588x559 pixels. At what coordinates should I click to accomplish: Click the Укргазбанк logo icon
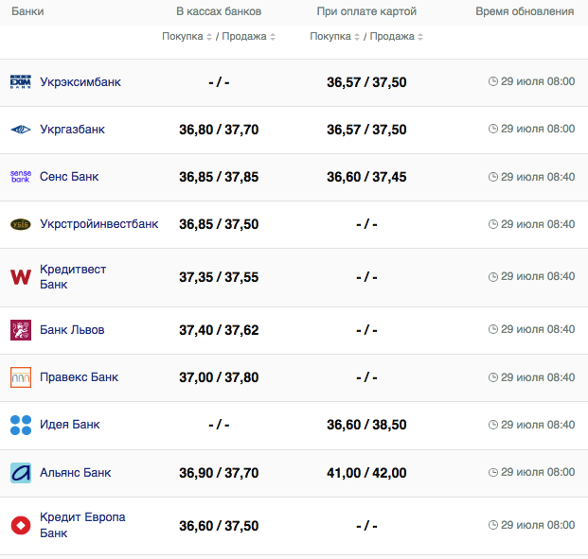pyautogui.click(x=21, y=130)
